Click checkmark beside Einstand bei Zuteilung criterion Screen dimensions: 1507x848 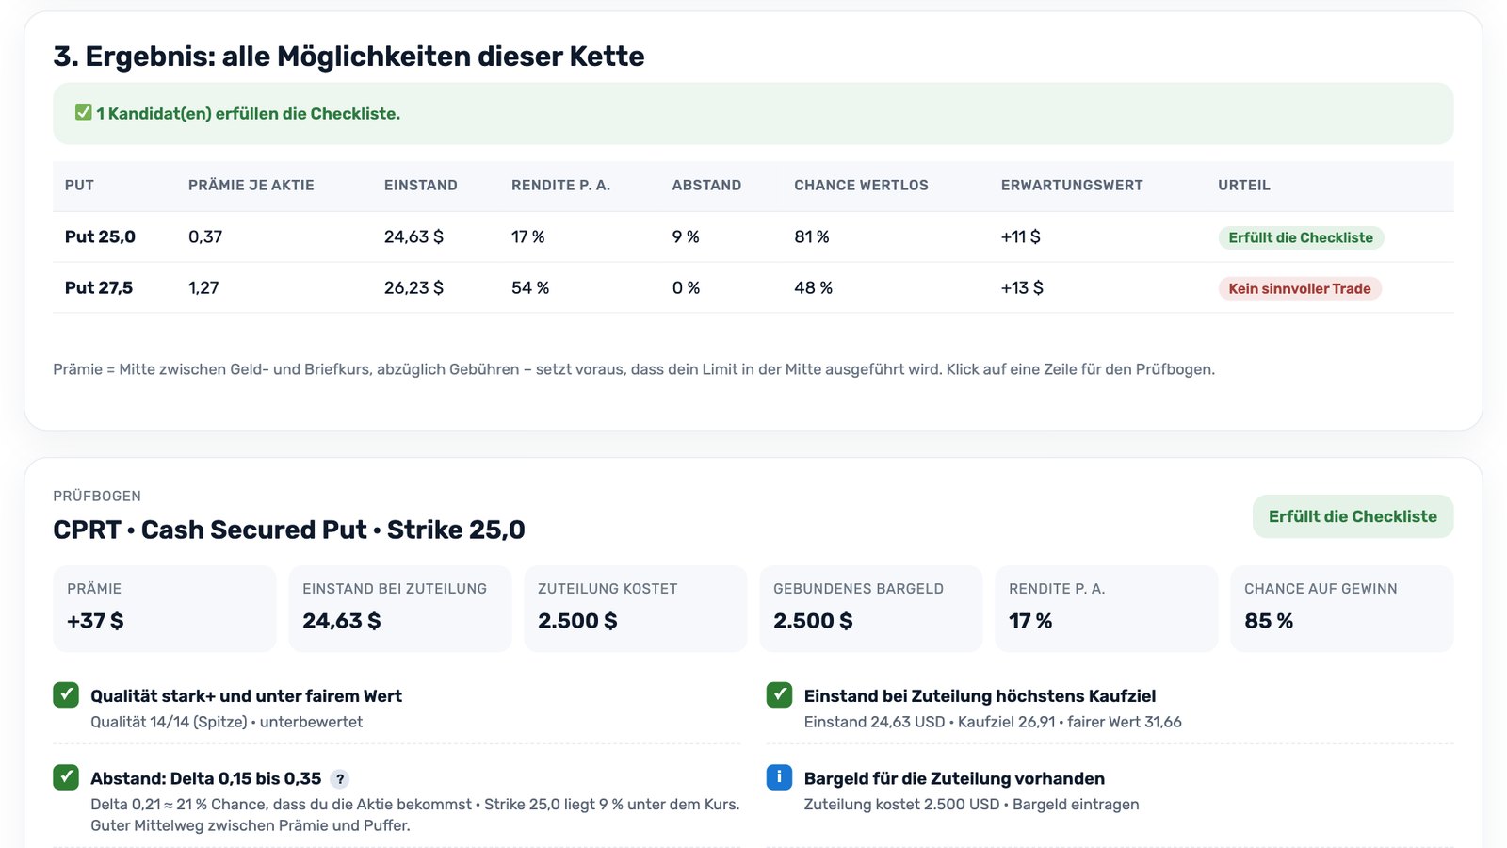coord(779,694)
